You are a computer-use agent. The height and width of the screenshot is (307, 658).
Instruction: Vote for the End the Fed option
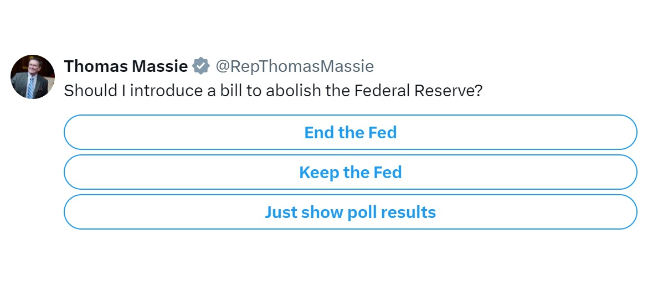point(350,133)
